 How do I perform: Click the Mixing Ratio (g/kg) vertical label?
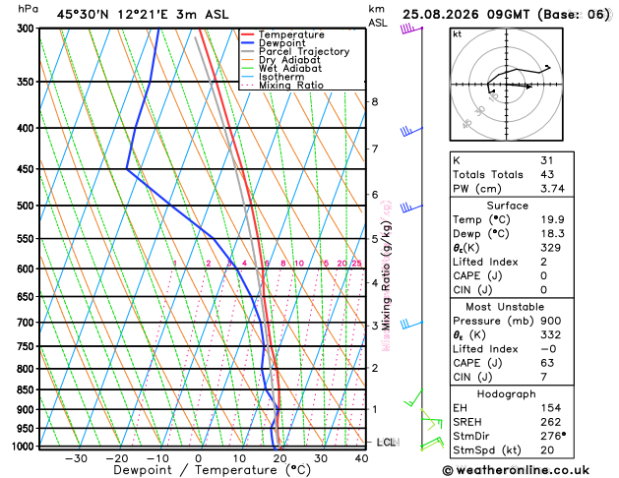(386, 275)
